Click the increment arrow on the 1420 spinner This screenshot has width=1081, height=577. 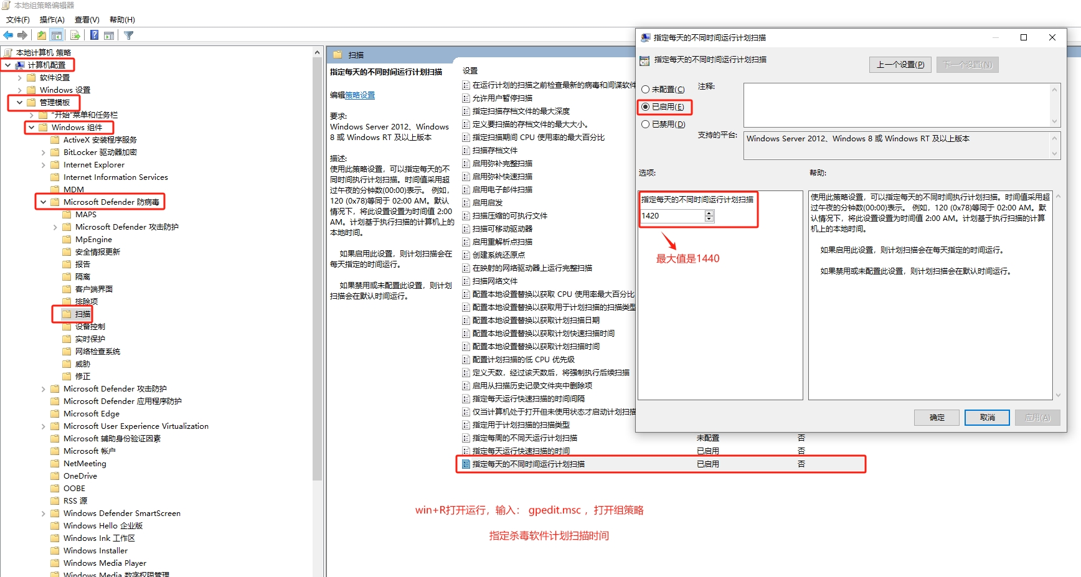709,213
